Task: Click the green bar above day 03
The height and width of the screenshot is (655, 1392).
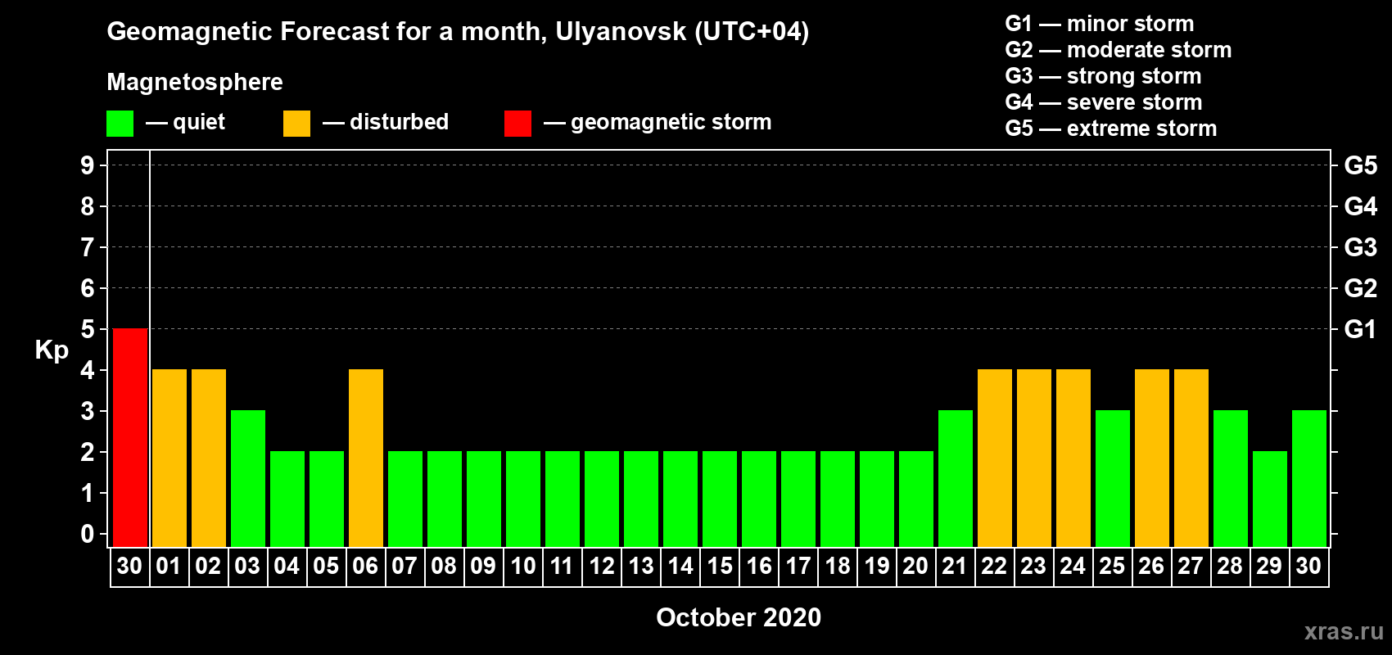Action: 248,478
